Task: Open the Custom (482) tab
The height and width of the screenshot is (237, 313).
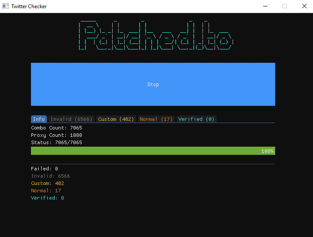Action: pyautogui.click(x=116, y=119)
